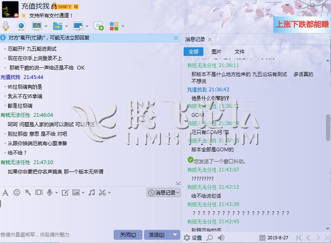331x243 pixels.
Task: Select the 消息记录 tab
Action: pos(195,39)
